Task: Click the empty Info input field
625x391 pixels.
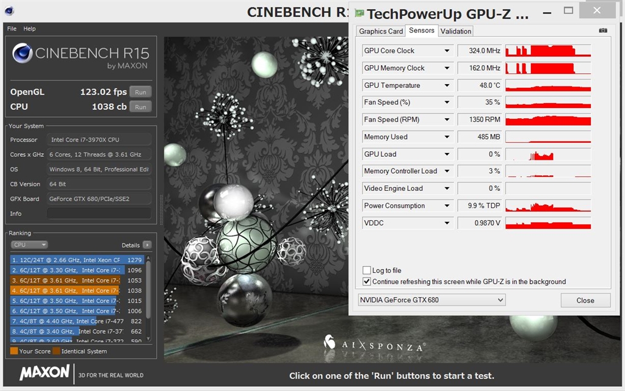Action: pyautogui.click(x=99, y=213)
